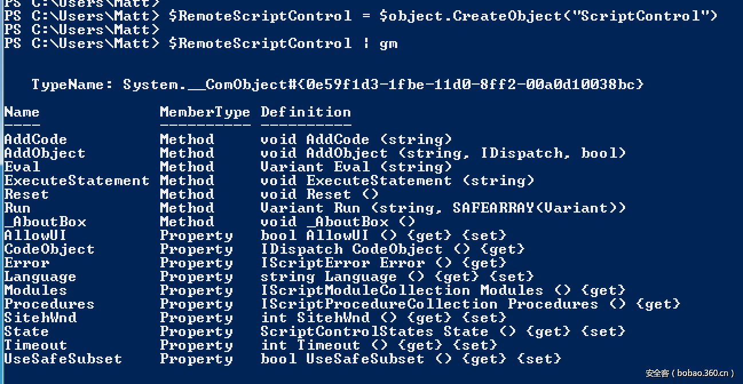Select the Language property name
This screenshot has height=384, width=743.
(40, 277)
